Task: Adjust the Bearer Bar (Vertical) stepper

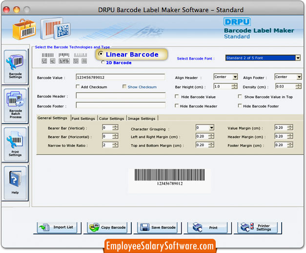Action: (115, 127)
